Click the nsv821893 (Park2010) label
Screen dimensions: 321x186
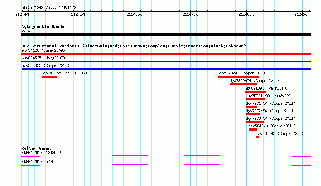[x=266, y=88]
